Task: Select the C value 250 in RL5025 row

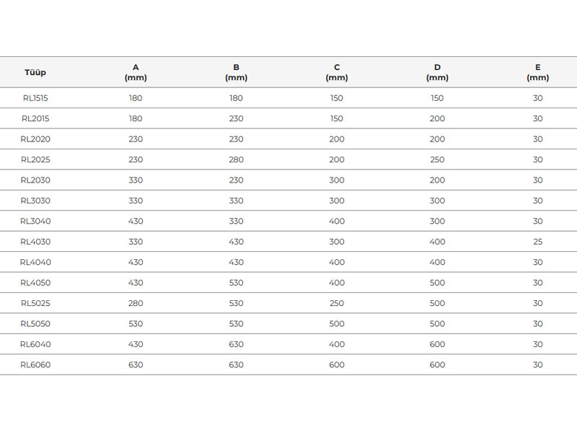Action: click(337, 303)
